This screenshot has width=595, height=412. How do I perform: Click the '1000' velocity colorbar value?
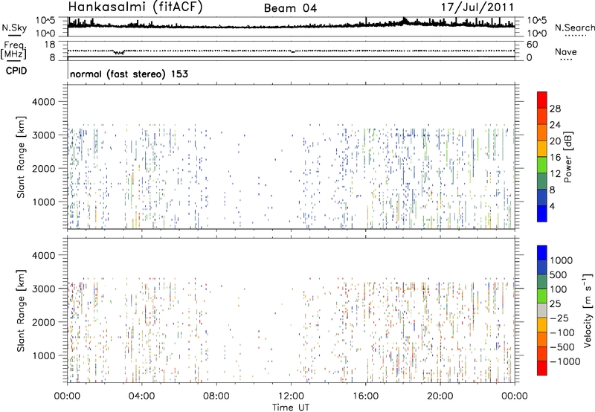tap(562, 260)
